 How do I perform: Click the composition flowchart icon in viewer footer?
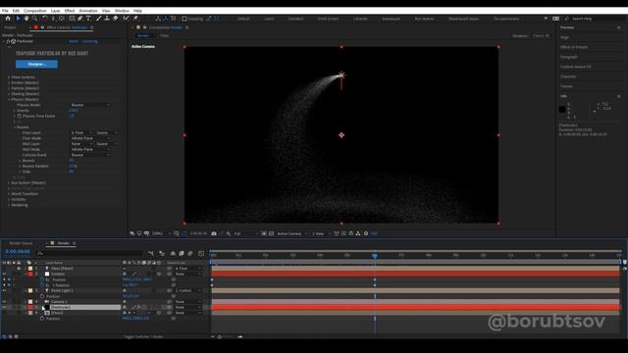357,233
